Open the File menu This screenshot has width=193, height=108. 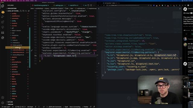(x=8, y=1)
